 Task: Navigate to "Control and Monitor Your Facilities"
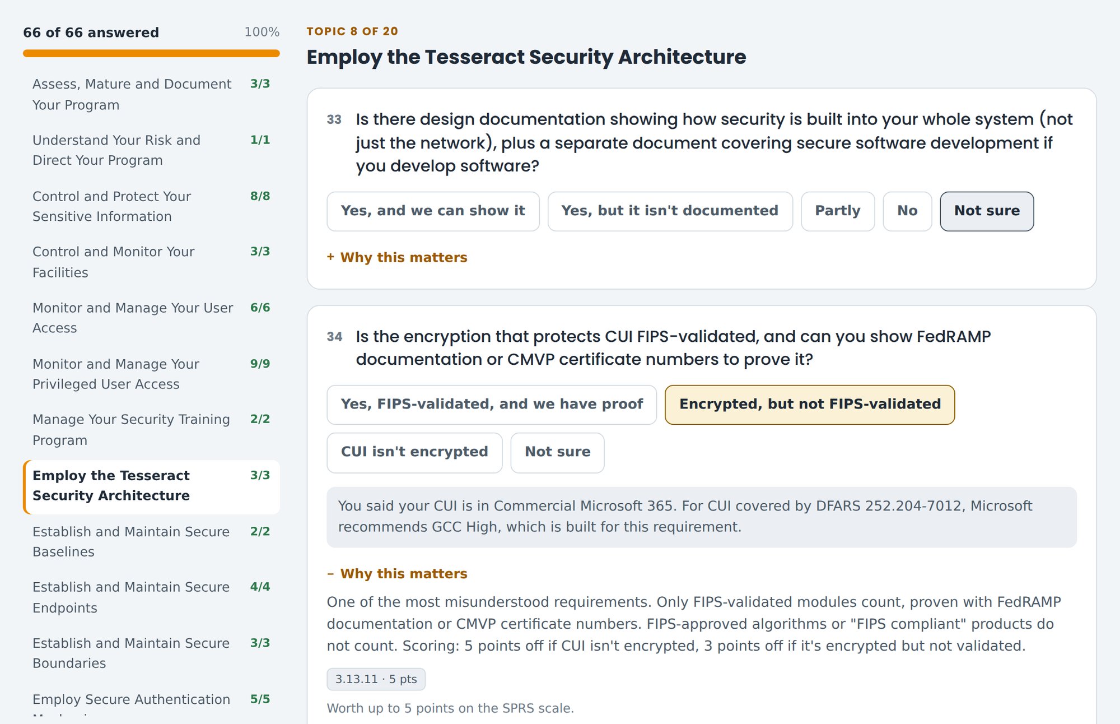151,262
